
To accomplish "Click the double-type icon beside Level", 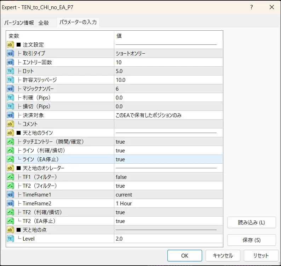I will (10, 239).
